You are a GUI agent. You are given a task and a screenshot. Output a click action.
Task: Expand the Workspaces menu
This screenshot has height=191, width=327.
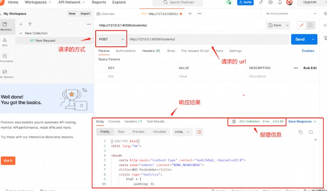38,2
